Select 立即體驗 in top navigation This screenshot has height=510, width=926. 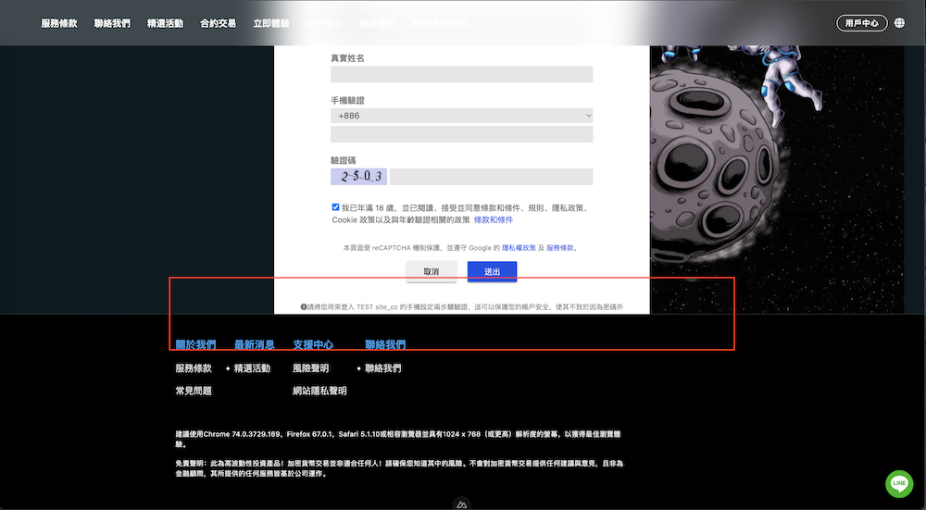[x=270, y=23]
